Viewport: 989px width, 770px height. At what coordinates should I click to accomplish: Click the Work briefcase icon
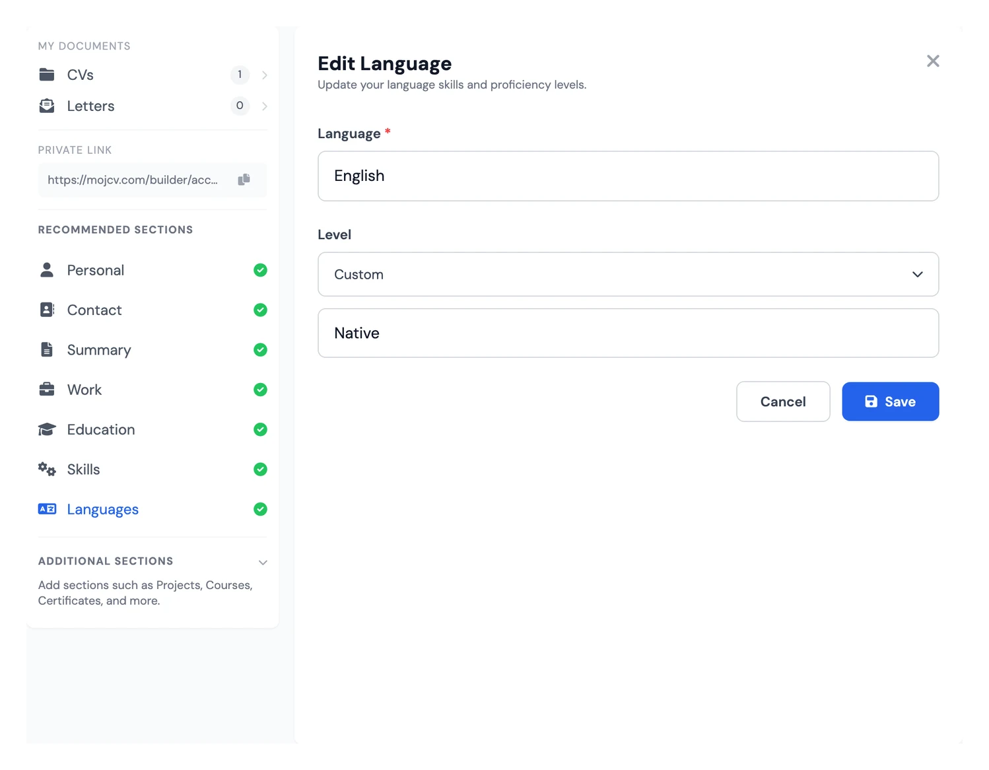(47, 390)
